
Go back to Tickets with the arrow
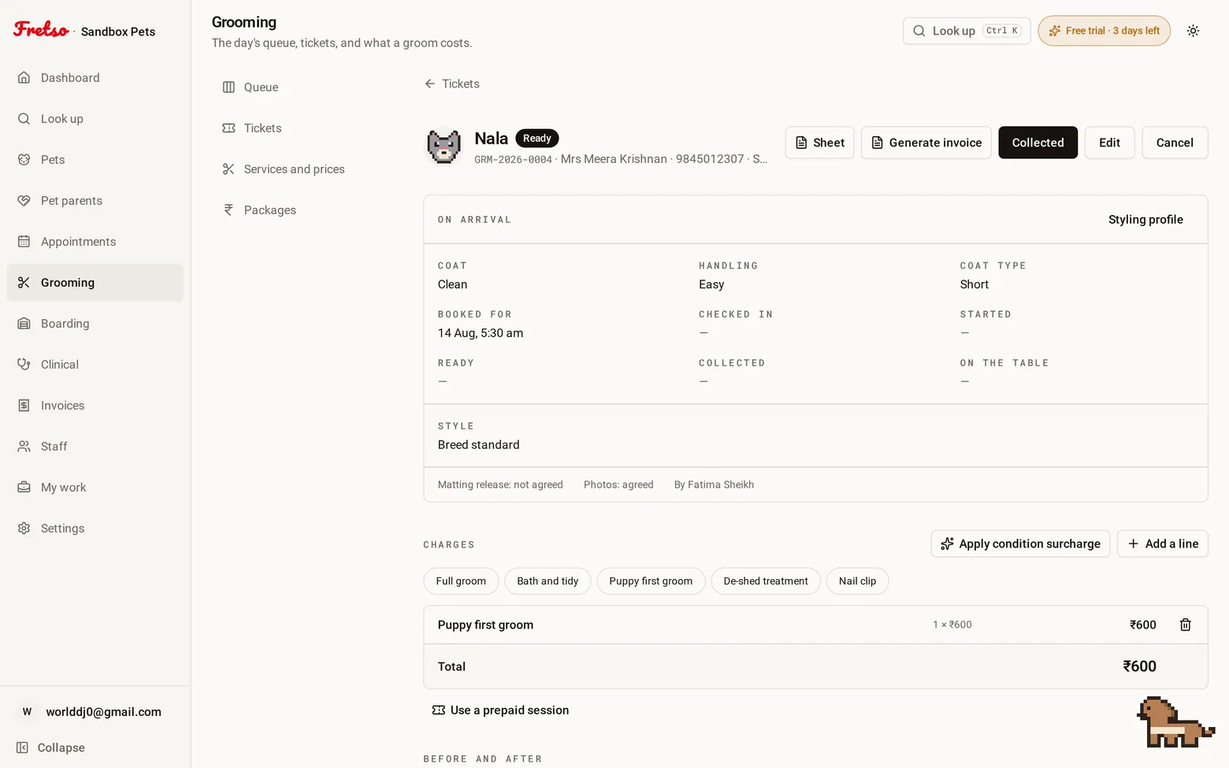[x=451, y=83]
